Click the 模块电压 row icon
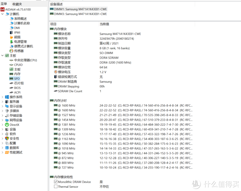 coord(56,72)
